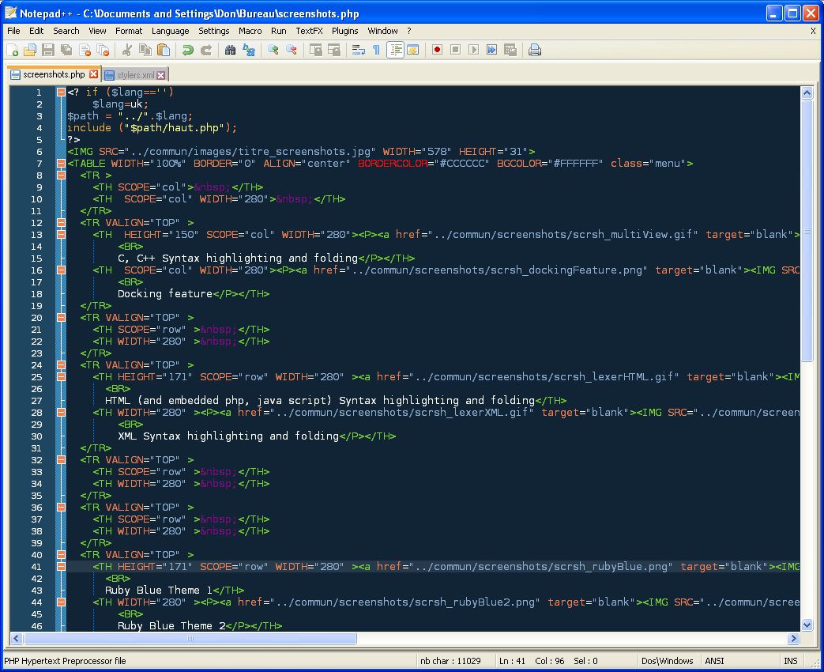
Task: Toggle the Wrap text toolbar button
Action: [358, 50]
